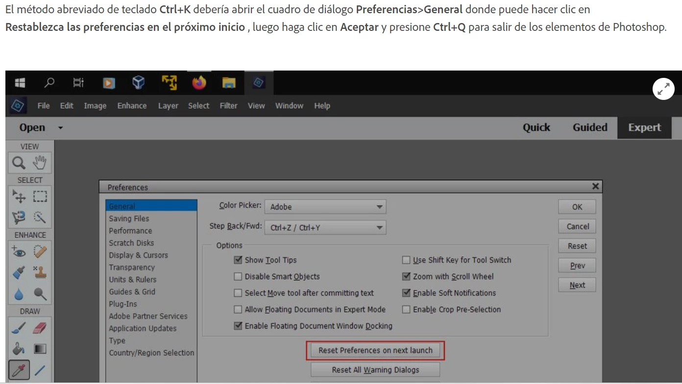Uncheck Show Tool Tips
The height and width of the screenshot is (384, 682).
(238, 260)
